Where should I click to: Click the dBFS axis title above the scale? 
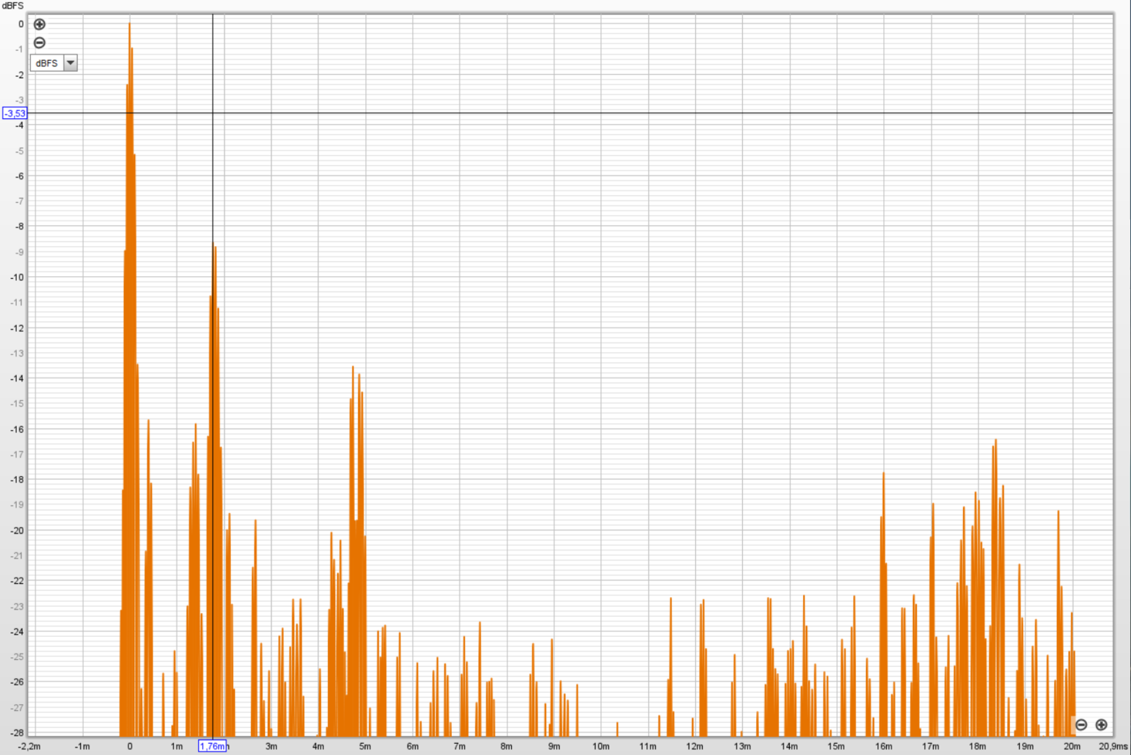tap(13, 6)
